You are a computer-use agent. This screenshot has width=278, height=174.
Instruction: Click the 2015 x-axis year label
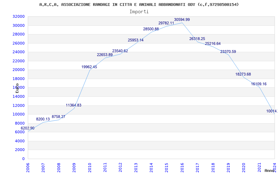tap(167, 168)
